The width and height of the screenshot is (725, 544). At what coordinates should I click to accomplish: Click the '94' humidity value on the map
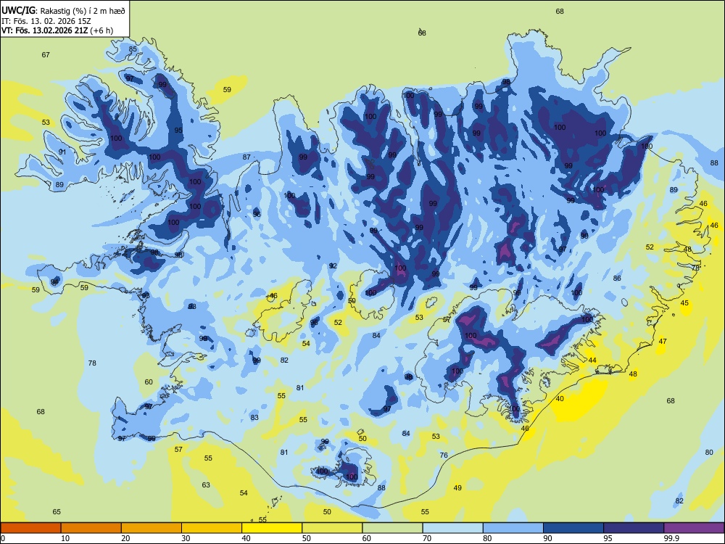tap(54, 281)
